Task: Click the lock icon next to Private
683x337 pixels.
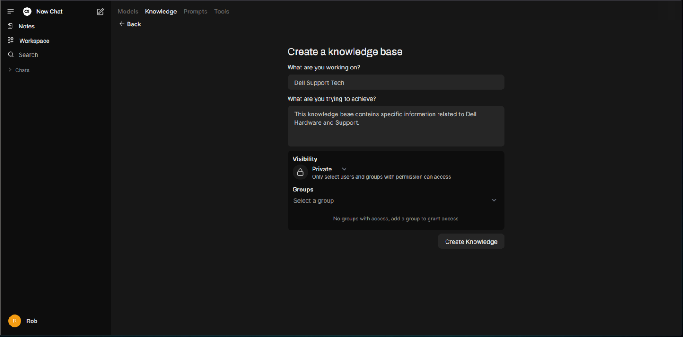Action: 300,172
